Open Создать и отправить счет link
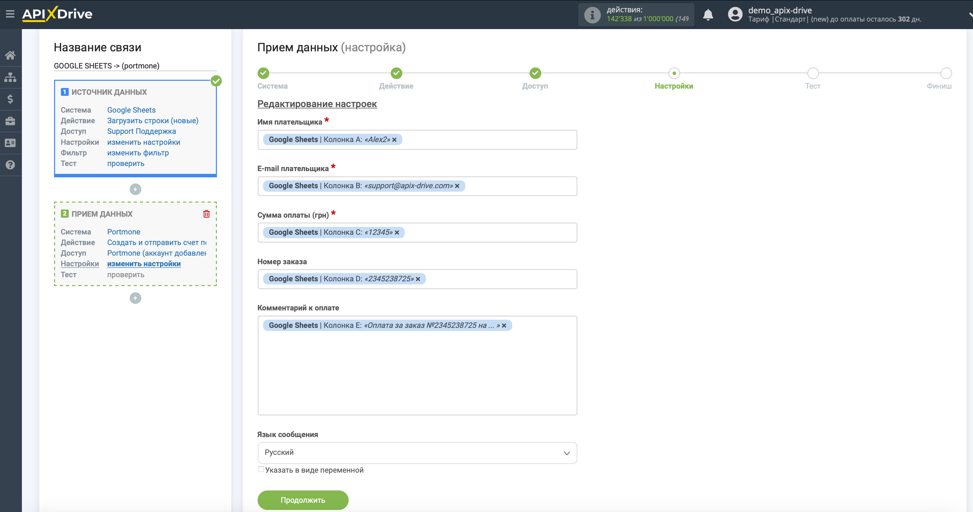The height and width of the screenshot is (512, 973). click(x=157, y=242)
